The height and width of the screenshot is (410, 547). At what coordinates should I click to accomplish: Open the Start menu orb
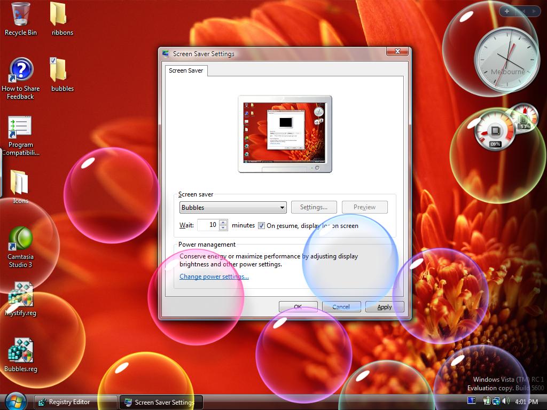click(15, 400)
